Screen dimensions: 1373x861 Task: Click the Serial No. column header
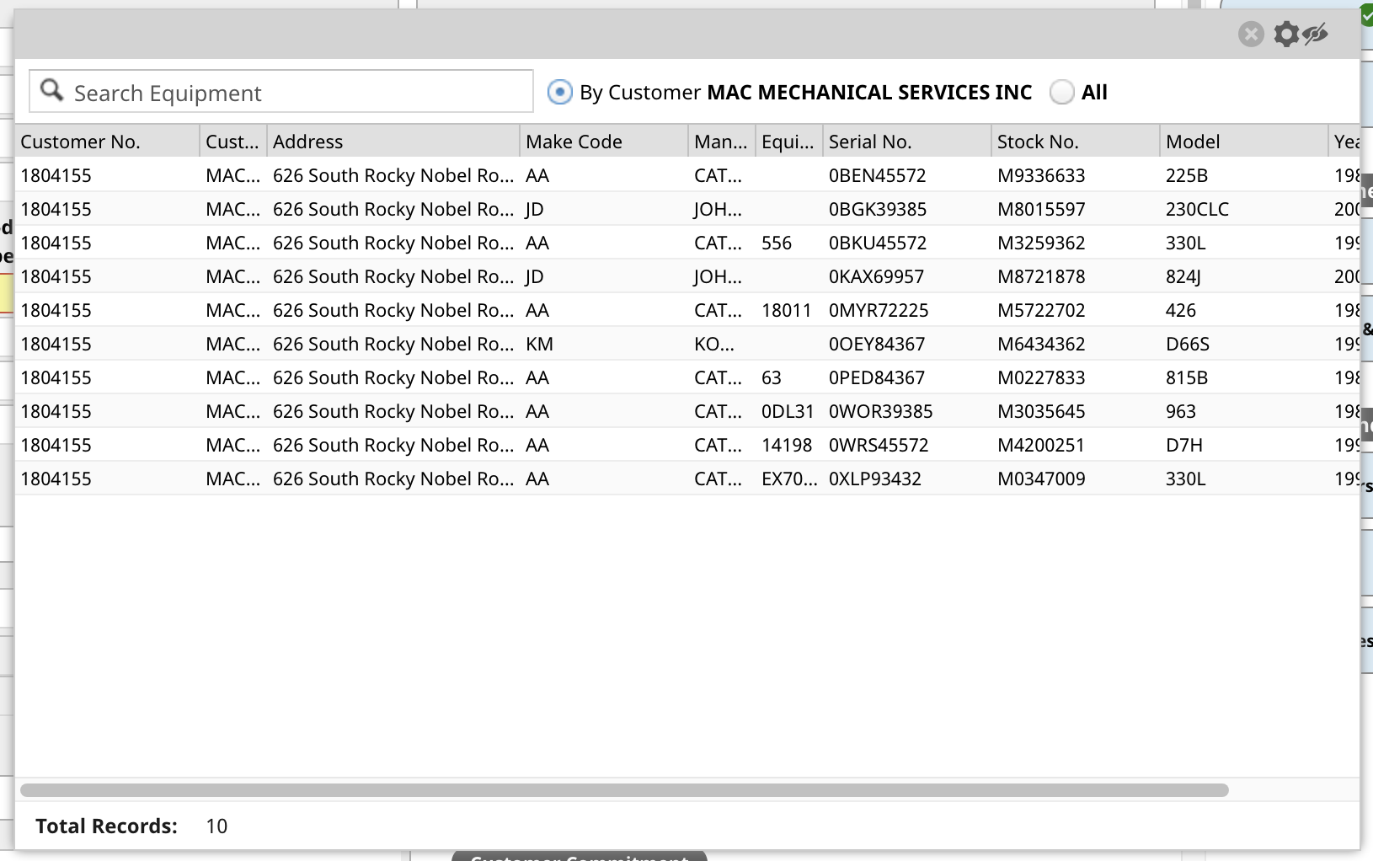(907, 142)
